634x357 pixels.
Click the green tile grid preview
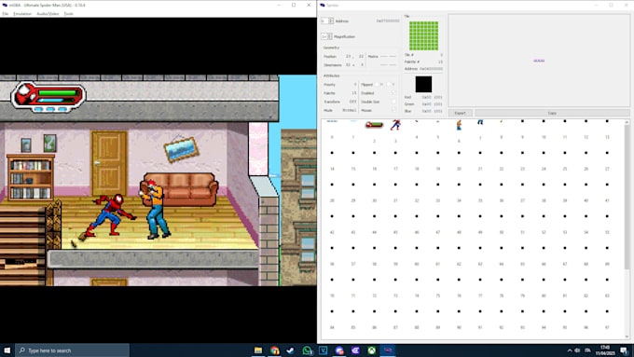[423, 35]
